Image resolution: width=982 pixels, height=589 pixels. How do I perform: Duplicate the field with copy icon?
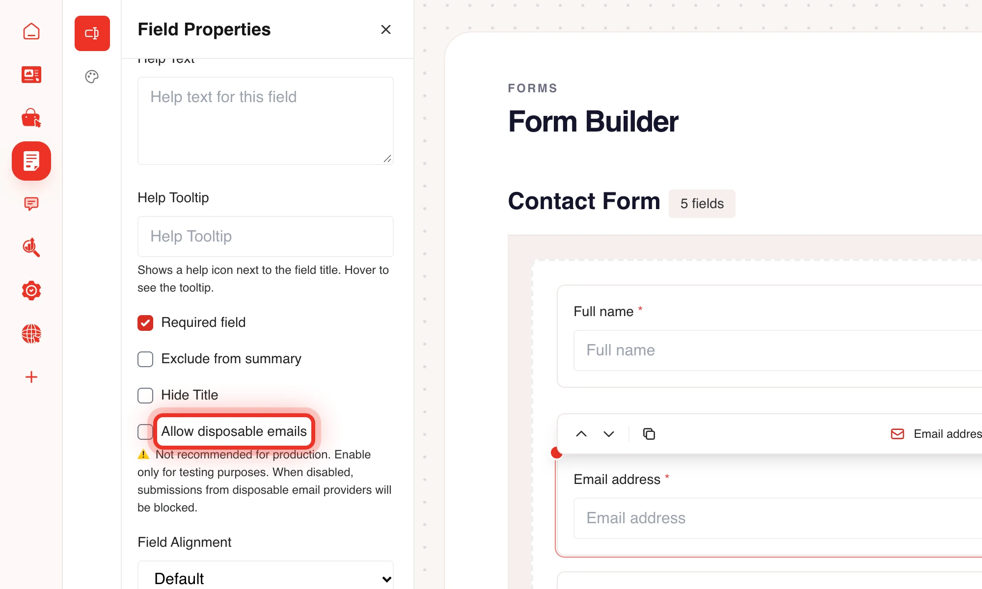649,434
